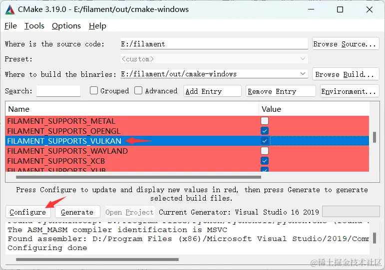Select the FILAMENT_SUPPORTS_WAYLAND row name

(67, 151)
